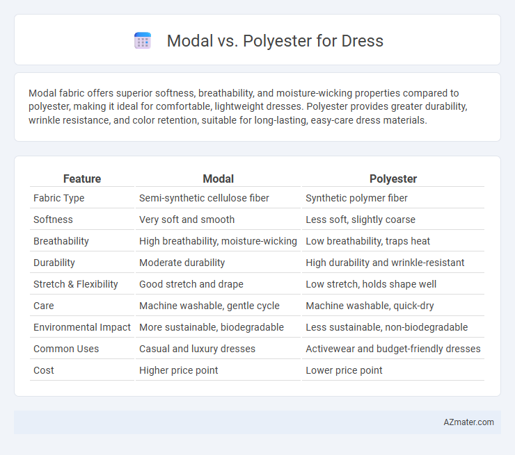Click 'Casual and luxury dresses' cell
Image resolution: width=515 pixels, height=455 pixels.
[x=197, y=349]
